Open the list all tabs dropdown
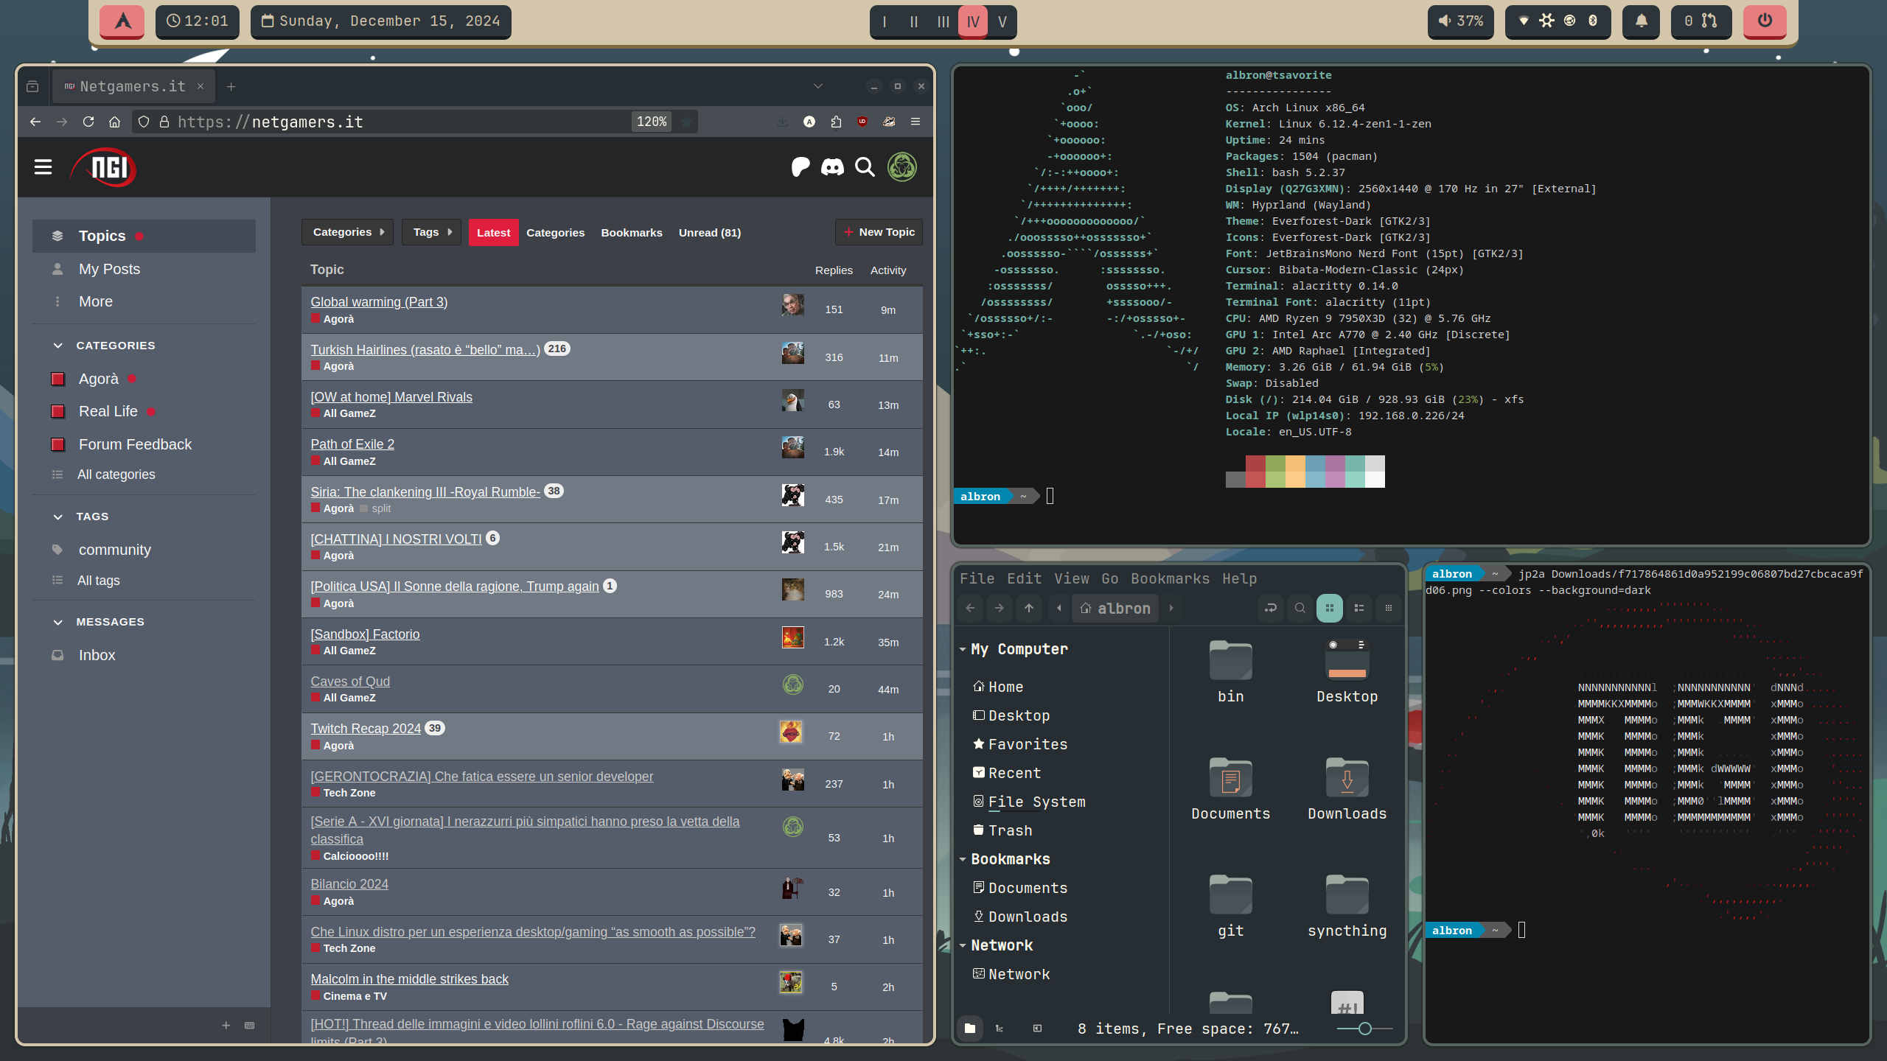This screenshot has width=1887, height=1061. [x=818, y=86]
